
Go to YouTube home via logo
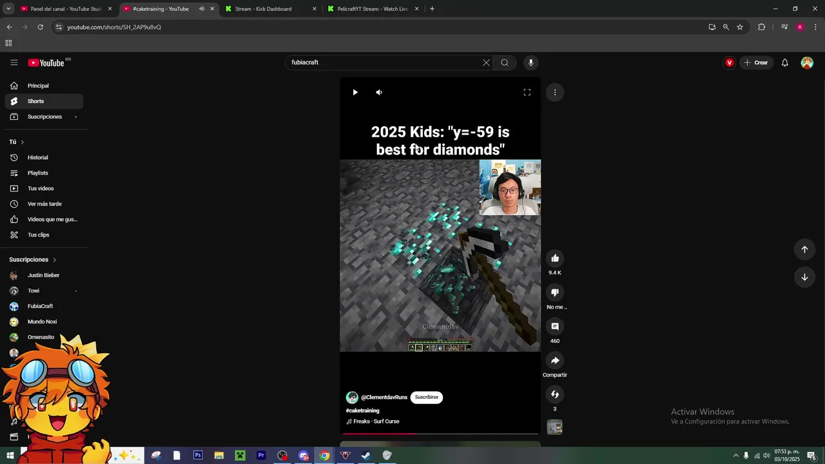(x=46, y=63)
